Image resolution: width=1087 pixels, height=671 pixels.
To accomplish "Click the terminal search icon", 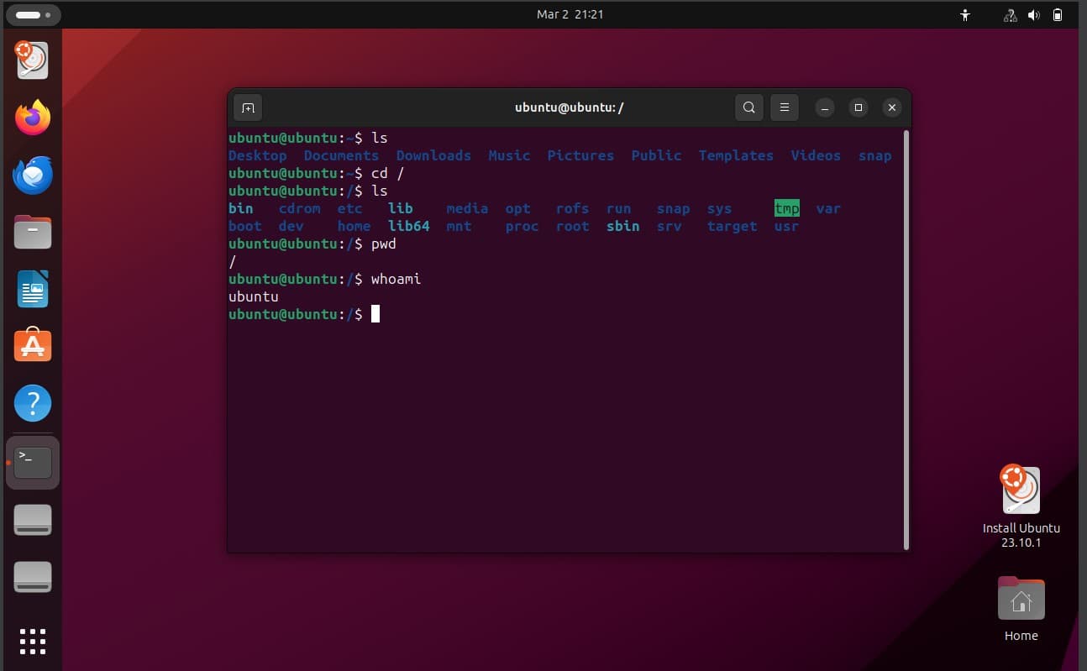I will (x=748, y=107).
